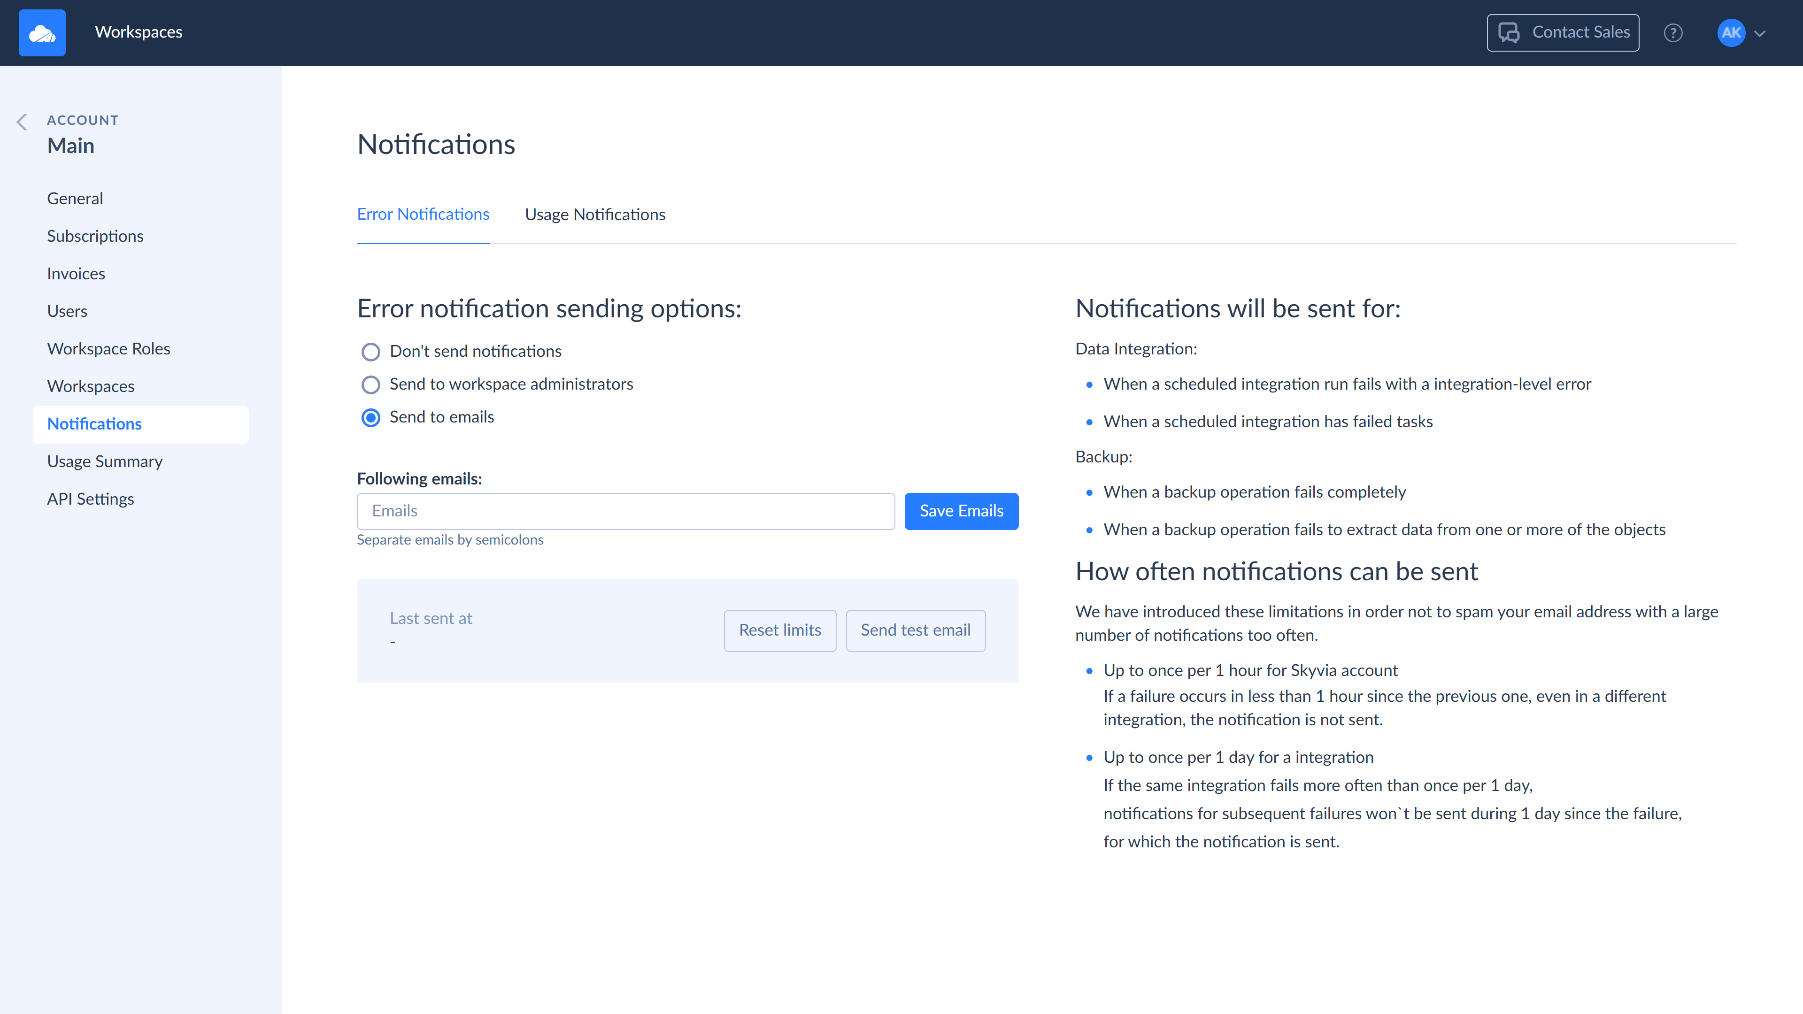Open the help question mark icon

pyautogui.click(x=1673, y=33)
